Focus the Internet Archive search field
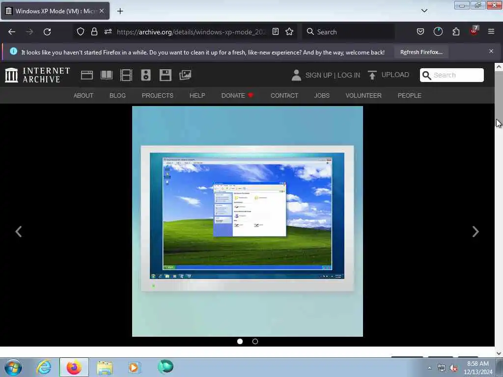 point(452,75)
